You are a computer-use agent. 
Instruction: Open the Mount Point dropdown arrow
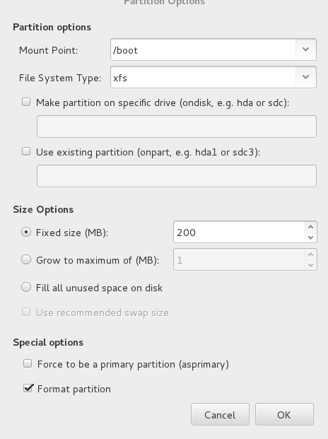(305, 49)
